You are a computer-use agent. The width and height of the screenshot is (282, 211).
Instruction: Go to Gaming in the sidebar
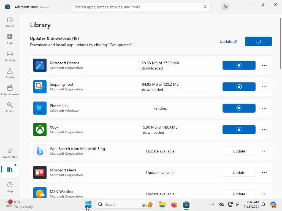(x=10, y=56)
